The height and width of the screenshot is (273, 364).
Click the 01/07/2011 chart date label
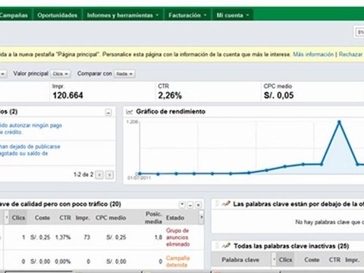click(139, 178)
